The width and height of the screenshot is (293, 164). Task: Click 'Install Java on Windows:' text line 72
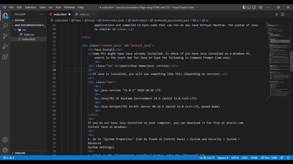(108, 127)
